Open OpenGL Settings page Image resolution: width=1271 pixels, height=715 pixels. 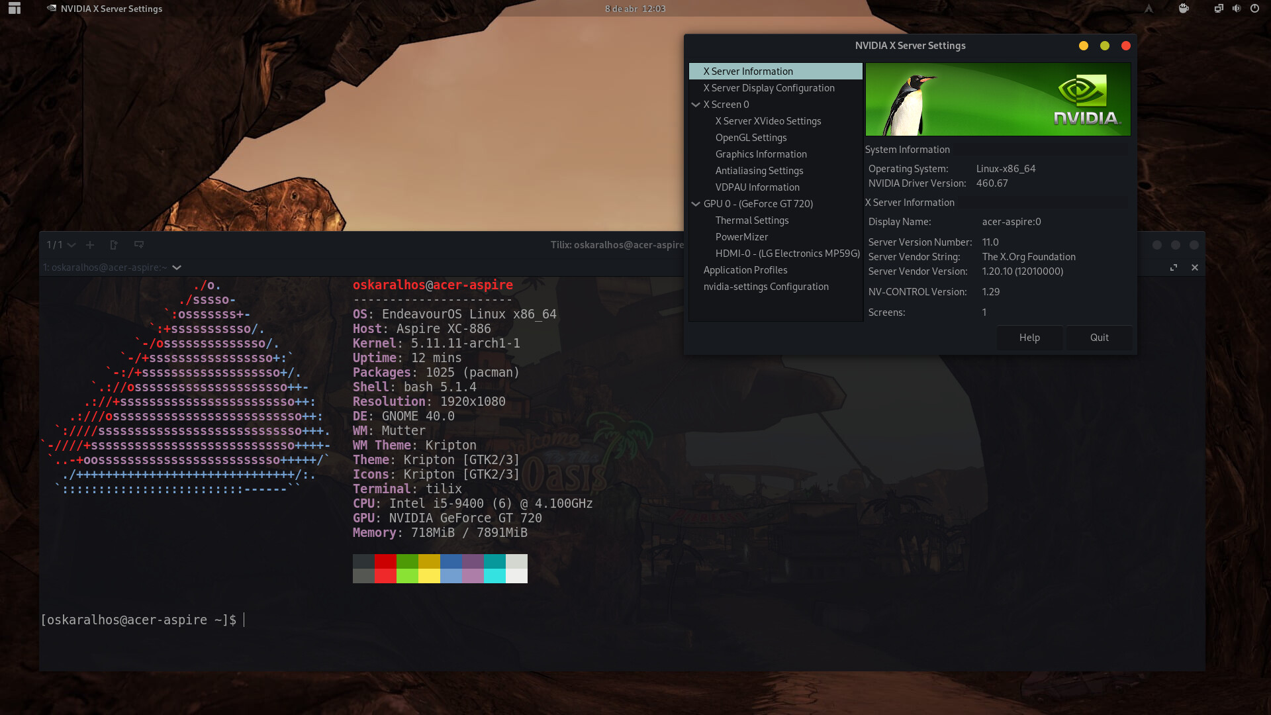click(751, 138)
